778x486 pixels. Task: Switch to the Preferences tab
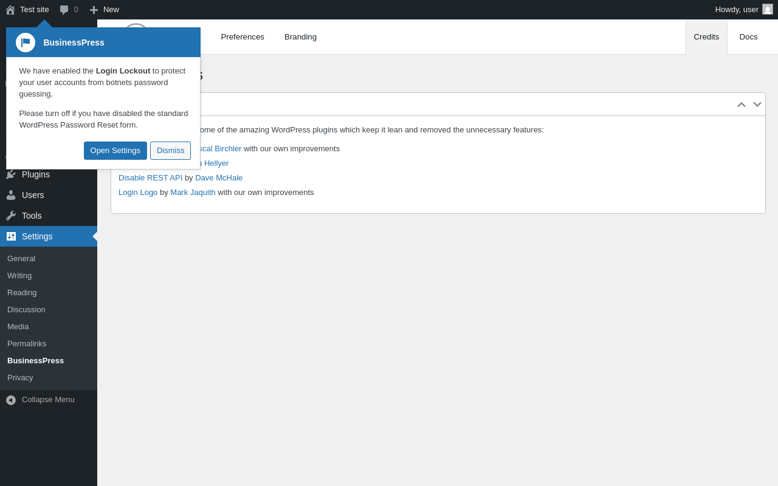tap(243, 37)
